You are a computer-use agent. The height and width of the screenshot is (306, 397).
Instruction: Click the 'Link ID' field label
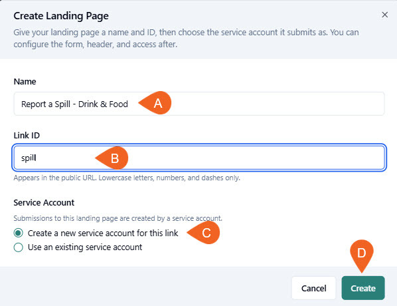click(x=27, y=135)
